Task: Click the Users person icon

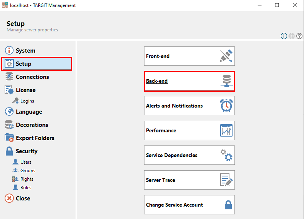Action: tap(15, 162)
